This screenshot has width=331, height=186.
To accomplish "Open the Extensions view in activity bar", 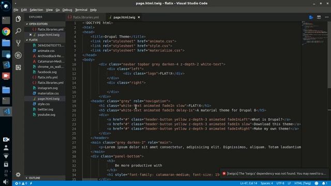I will pyautogui.click(x=18, y=68).
